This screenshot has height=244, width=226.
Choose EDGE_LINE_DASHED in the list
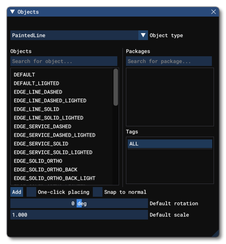(38, 92)
